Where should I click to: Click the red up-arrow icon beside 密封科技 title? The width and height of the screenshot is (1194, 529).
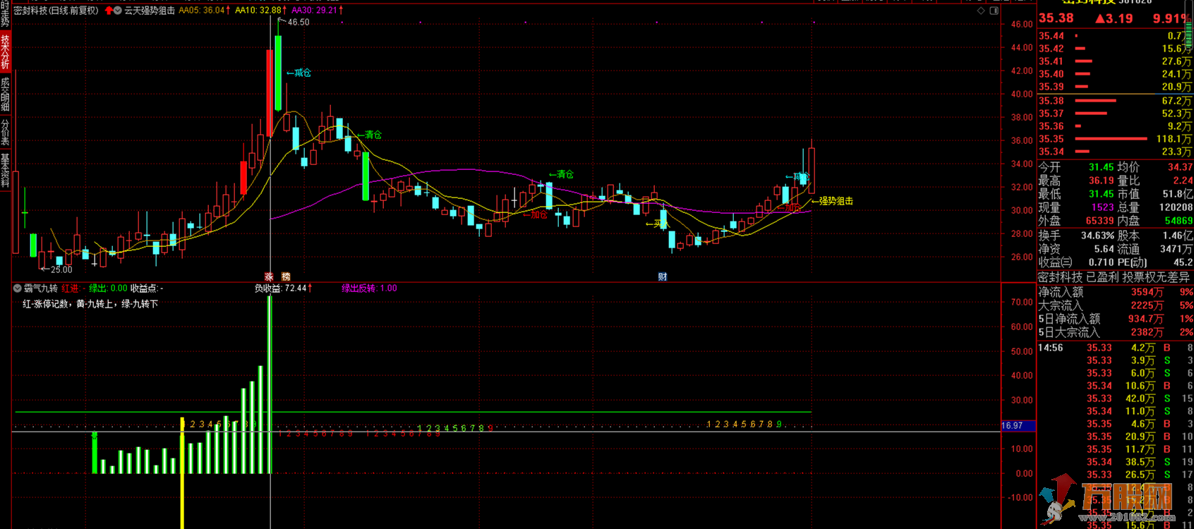point(109,11)
